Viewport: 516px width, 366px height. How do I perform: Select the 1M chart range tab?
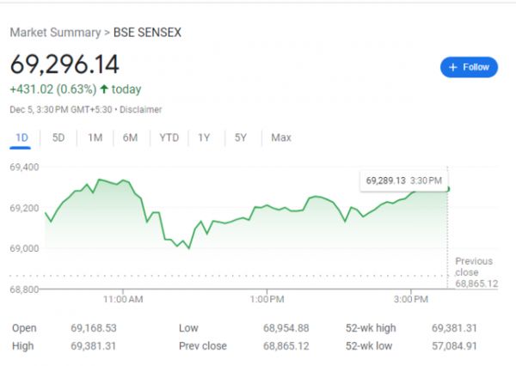click(95, 137)
